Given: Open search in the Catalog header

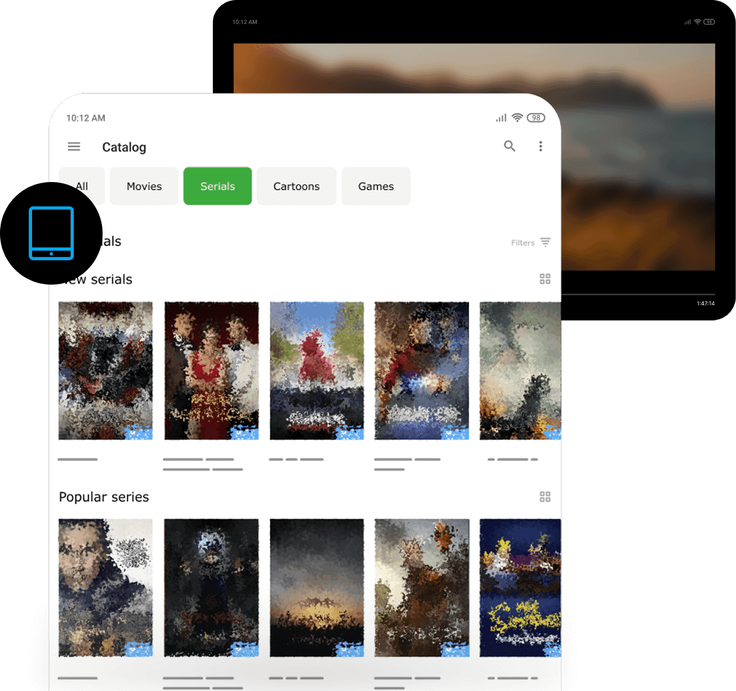Looking at the screenshot, I should point(509,146).
